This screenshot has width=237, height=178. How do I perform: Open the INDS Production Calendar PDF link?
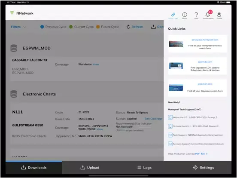197,154
